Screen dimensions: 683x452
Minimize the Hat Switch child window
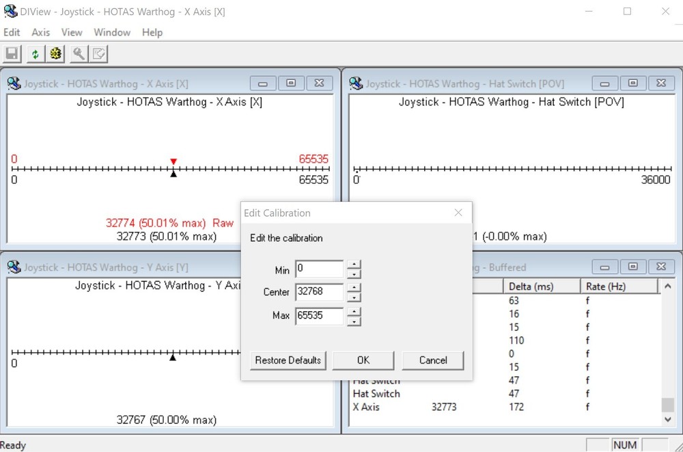pyautogui.click(x=604, y=83)
